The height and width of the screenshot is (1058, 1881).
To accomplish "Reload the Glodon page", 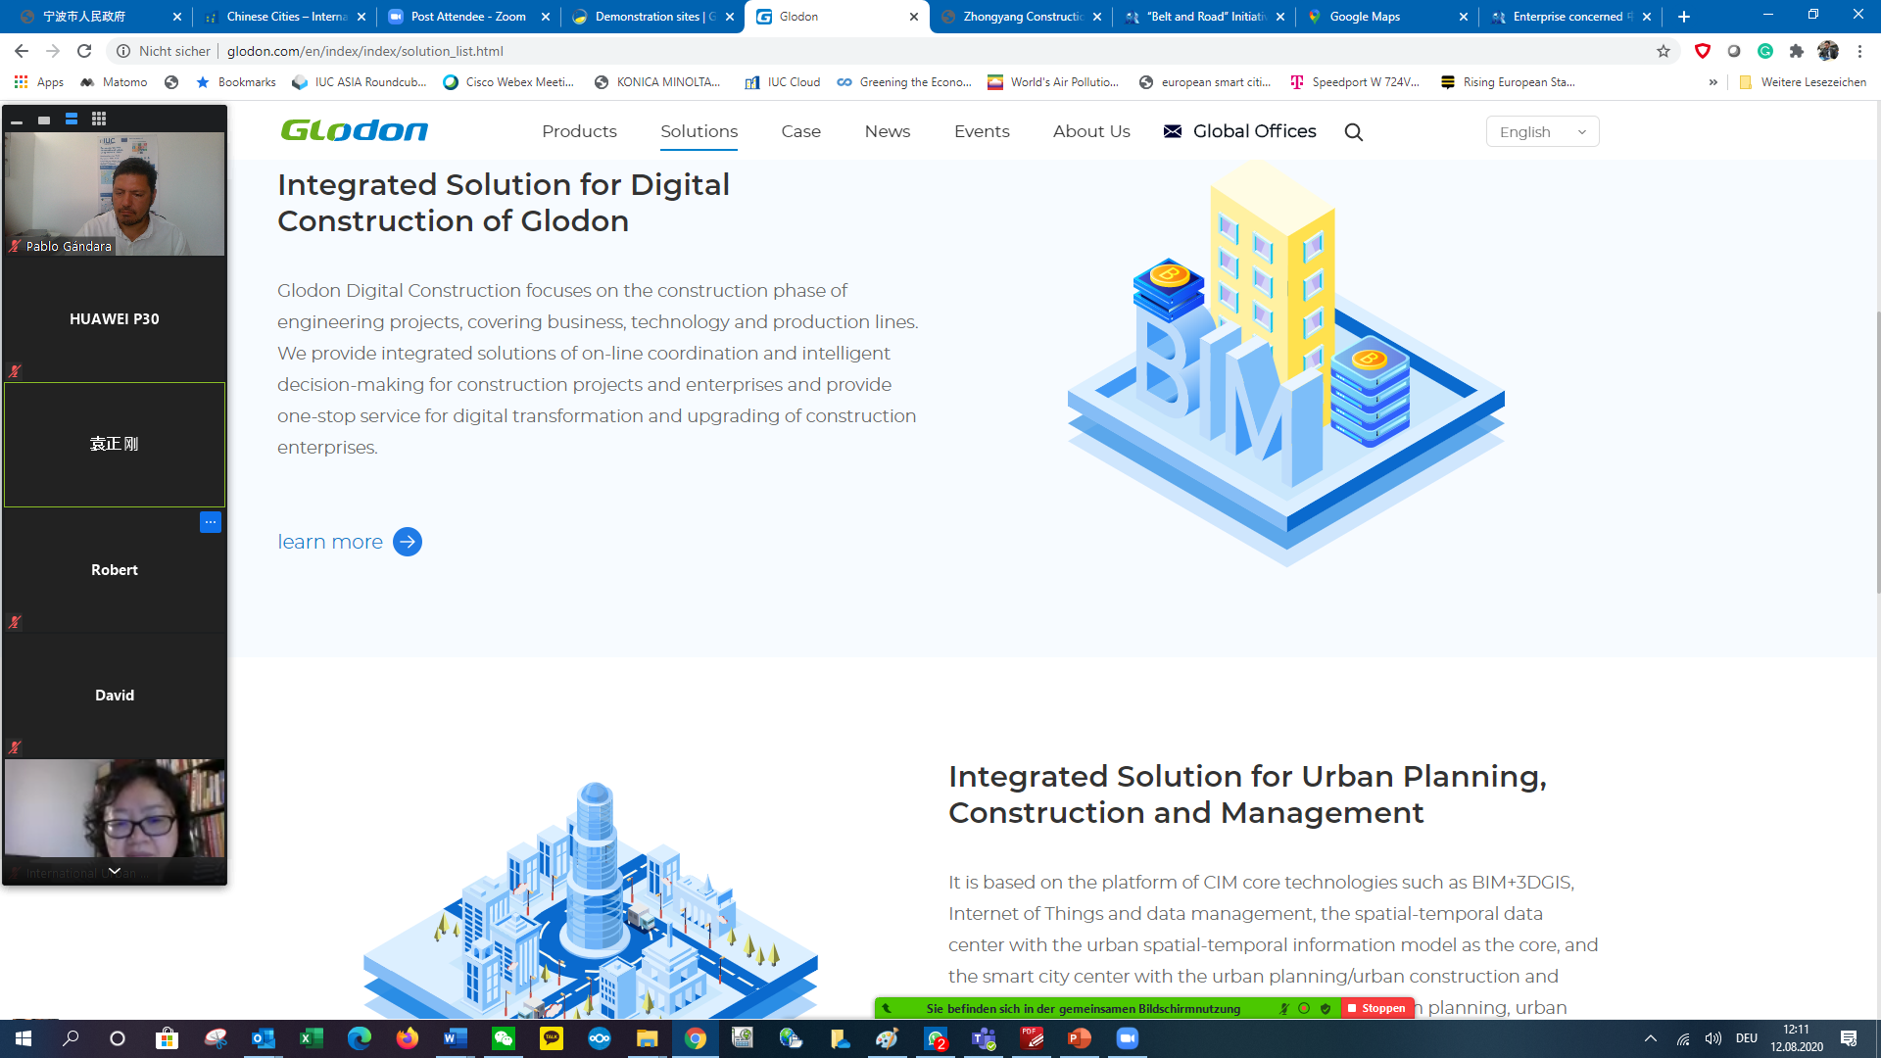I will (x=84, y=51).
